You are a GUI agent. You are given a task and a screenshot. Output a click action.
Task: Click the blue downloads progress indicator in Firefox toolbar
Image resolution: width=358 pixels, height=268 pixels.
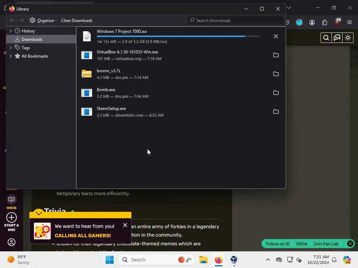coord(299,22)
